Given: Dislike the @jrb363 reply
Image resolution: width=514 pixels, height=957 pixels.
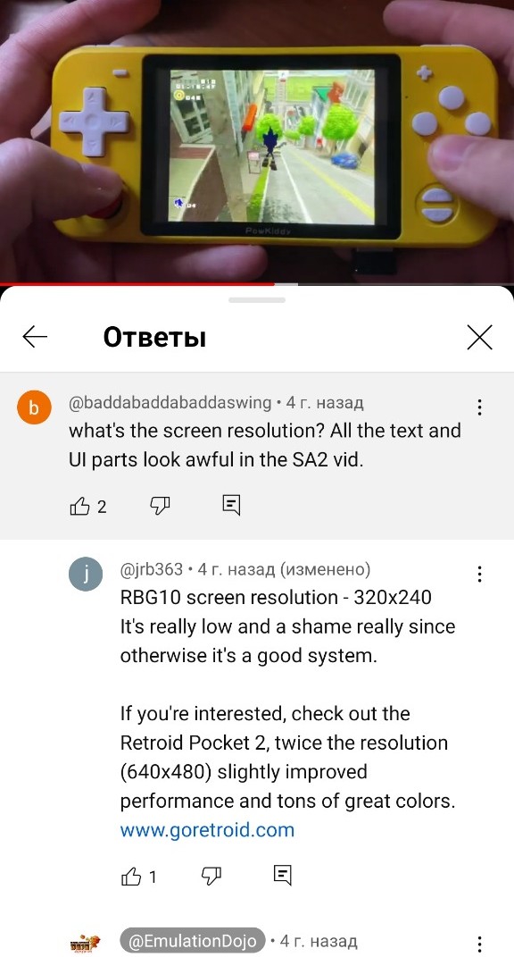Looking at the screenshot, I should click(211, 877).
